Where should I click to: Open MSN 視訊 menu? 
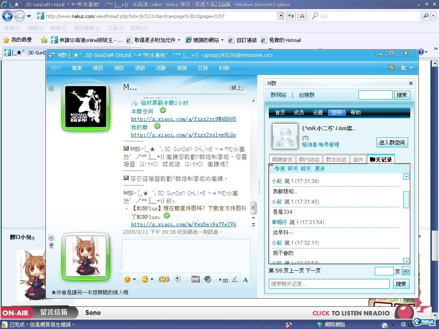(x=98, y=68)
